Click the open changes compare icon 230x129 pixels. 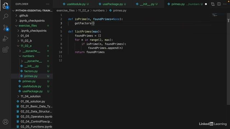213,4
